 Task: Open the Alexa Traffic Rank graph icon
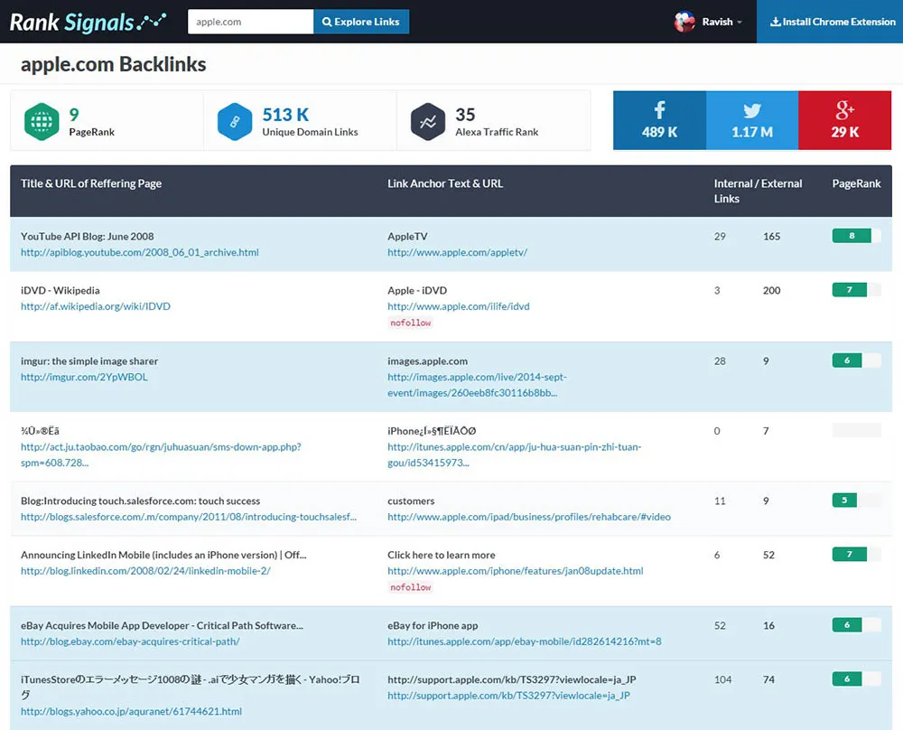(x=428, y=119)
